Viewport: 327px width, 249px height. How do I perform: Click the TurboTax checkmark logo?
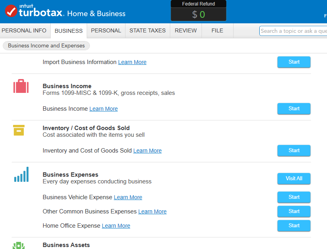pos(11,11)
